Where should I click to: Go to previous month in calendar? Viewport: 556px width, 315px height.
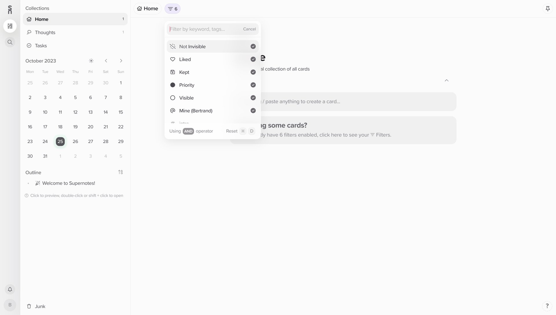106,61
